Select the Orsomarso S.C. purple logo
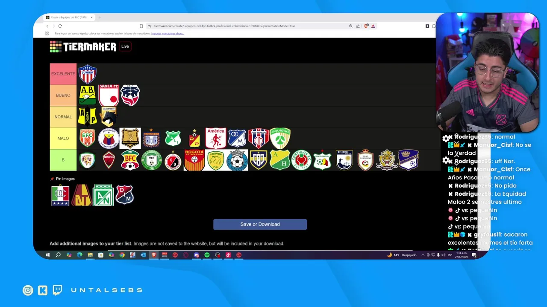This screenshot has width=547, height=307. [408, 160]
